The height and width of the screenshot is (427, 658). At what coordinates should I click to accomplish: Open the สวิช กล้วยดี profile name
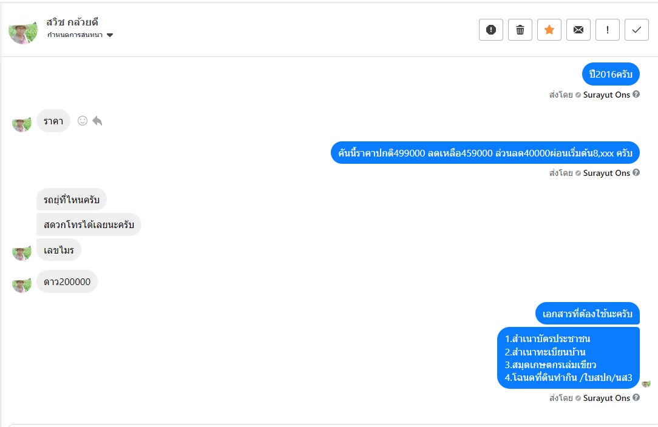pyautogui.click(x=72, y=22)
